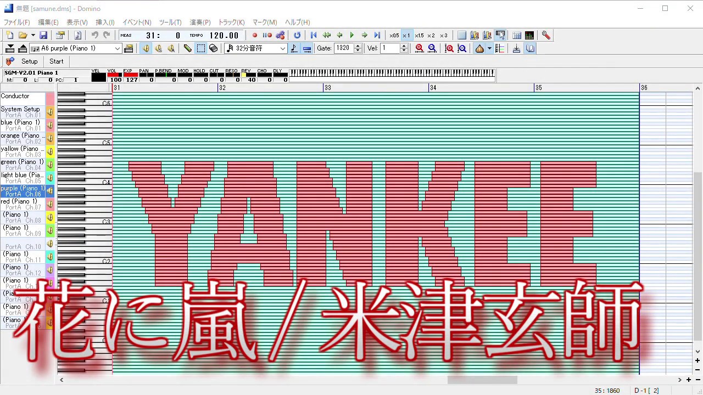Image resolution: width=703 pixels, height=395 pixels.
Task: Adjust the Gate spinner arrows
Action: 358,48
